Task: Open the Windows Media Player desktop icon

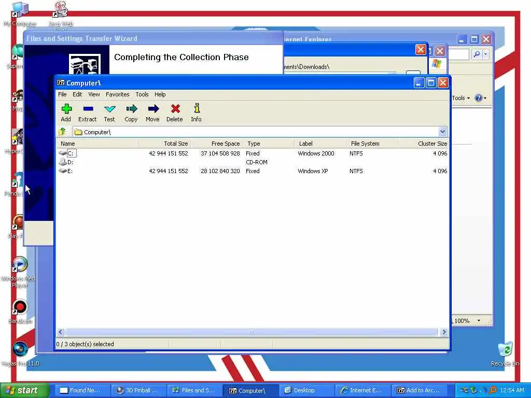Action: tap(20, 265)
